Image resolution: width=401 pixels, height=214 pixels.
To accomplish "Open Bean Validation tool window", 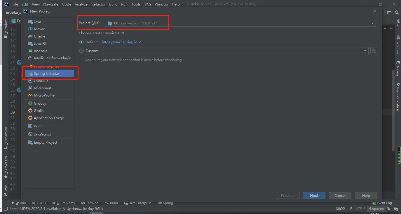I will (x=398, y=97).
